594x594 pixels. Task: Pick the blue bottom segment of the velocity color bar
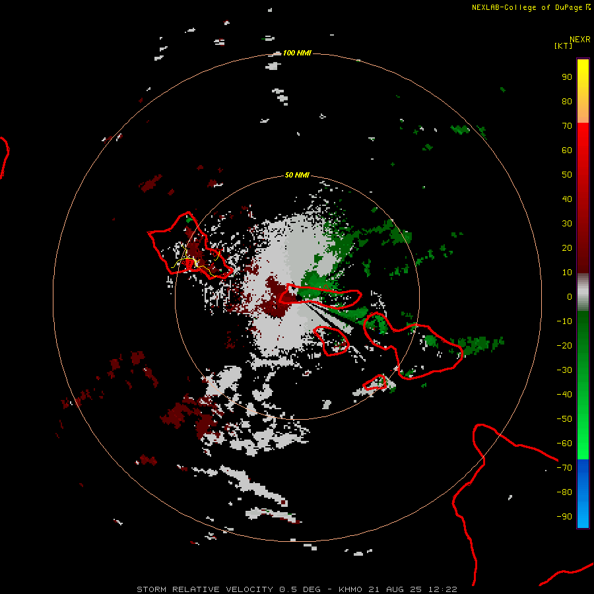tap(583, 494)
